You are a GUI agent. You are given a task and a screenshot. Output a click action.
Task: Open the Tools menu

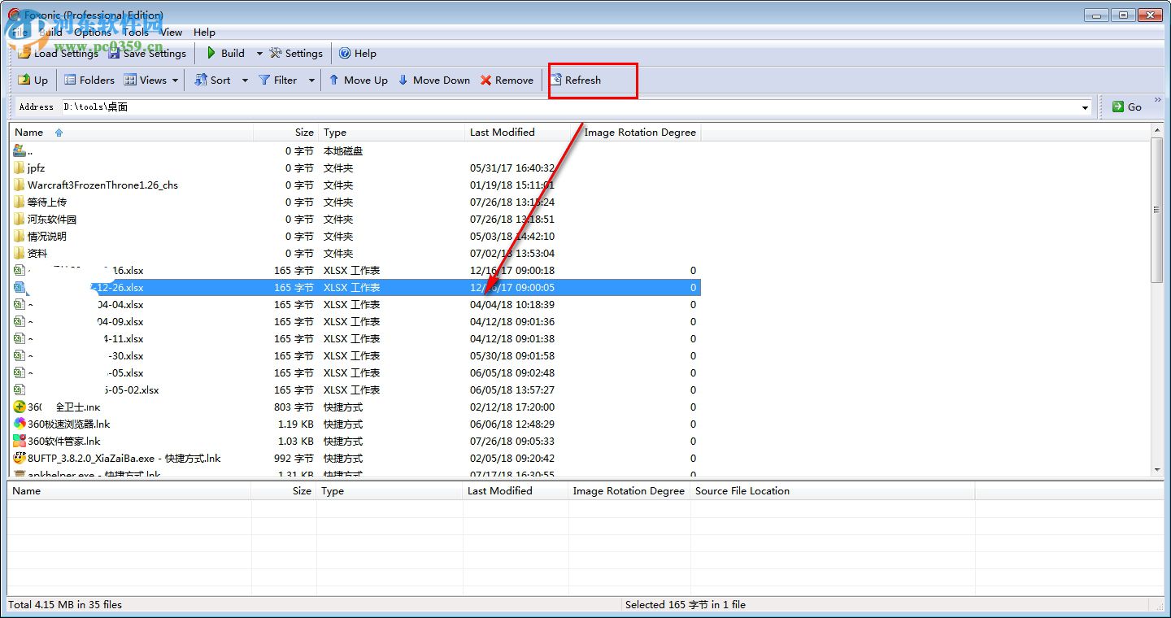click(135, 33)
